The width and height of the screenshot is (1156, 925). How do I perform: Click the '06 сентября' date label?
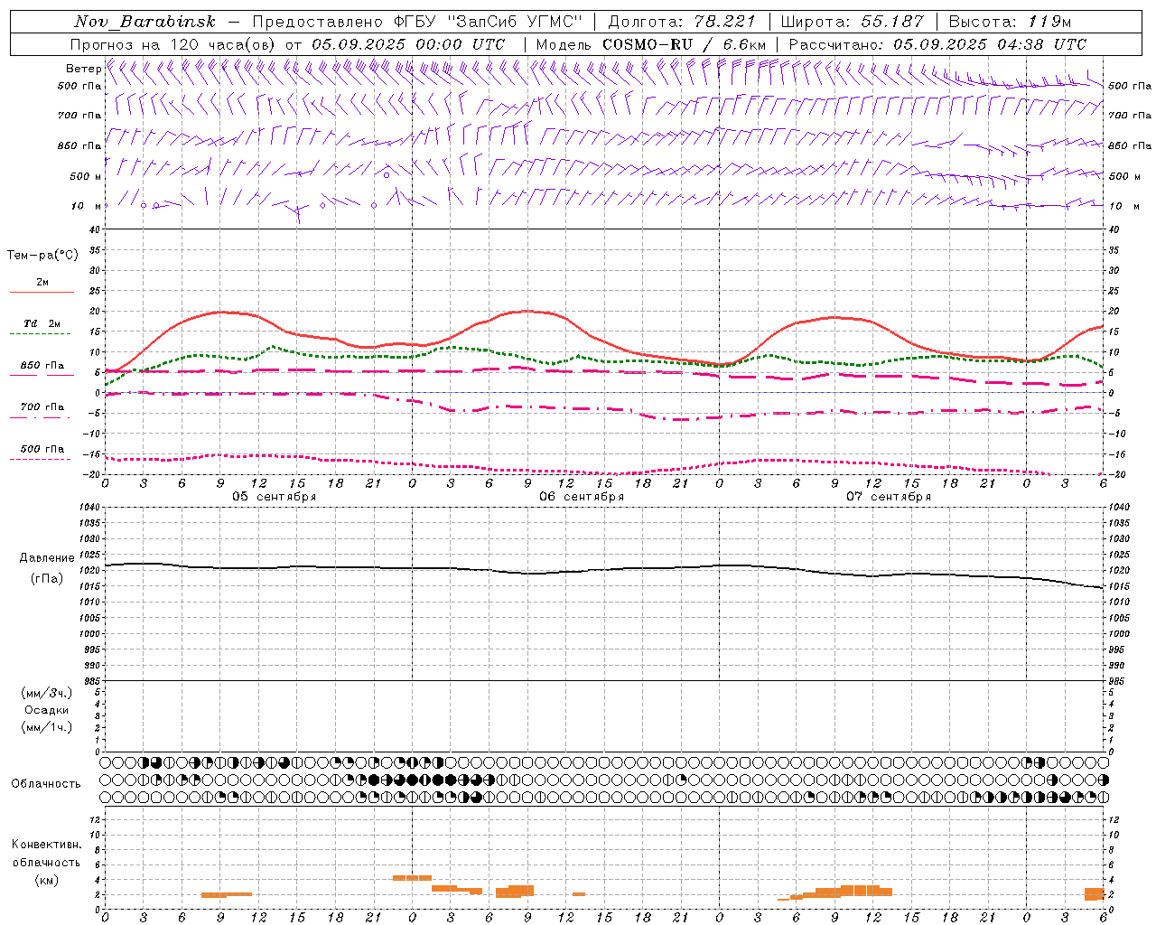pos(581,497)
